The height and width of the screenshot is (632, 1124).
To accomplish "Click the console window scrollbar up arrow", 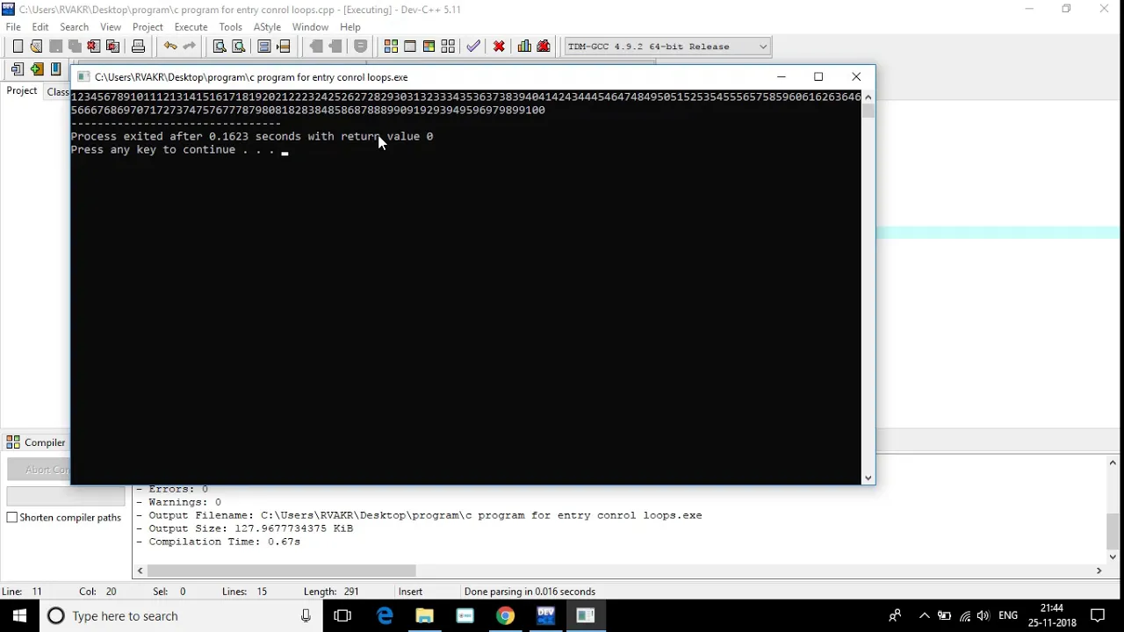I will tap(868, 97).
